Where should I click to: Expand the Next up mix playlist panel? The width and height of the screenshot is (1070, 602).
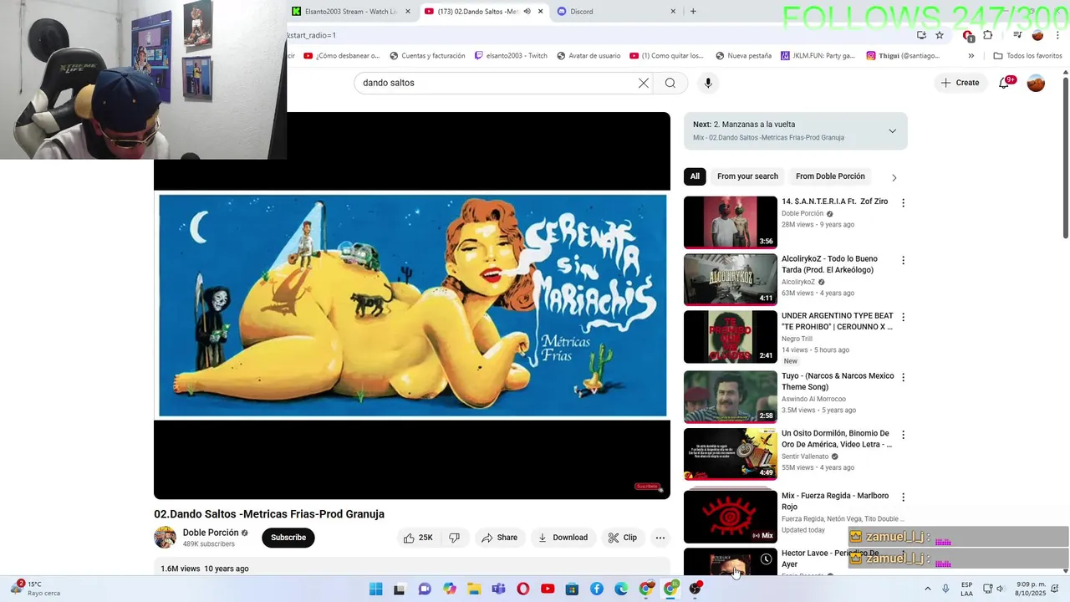pyautogui.click(x=892, y=131)
